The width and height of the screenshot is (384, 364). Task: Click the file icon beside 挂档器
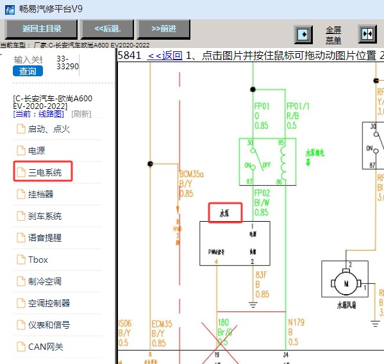[x=21, y=194]
